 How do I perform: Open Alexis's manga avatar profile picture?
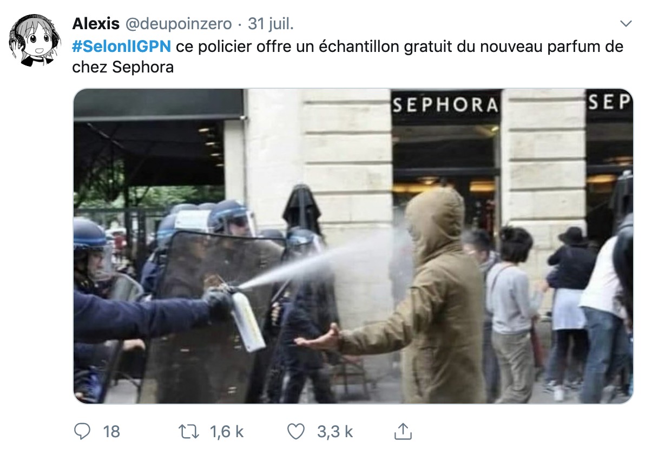tap(35, 40)
